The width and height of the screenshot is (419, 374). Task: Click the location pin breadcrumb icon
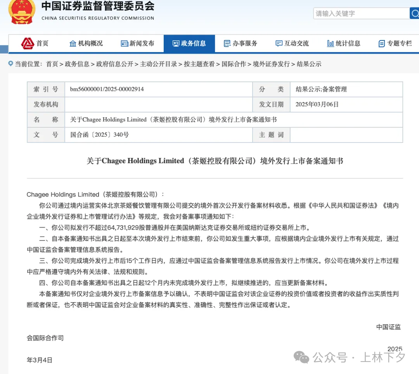[11, 63]
